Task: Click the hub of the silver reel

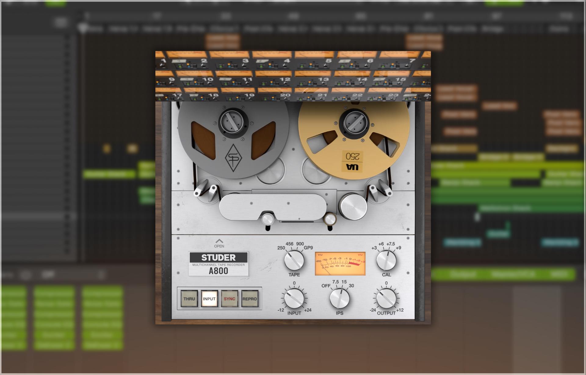Action: point(233,122)
